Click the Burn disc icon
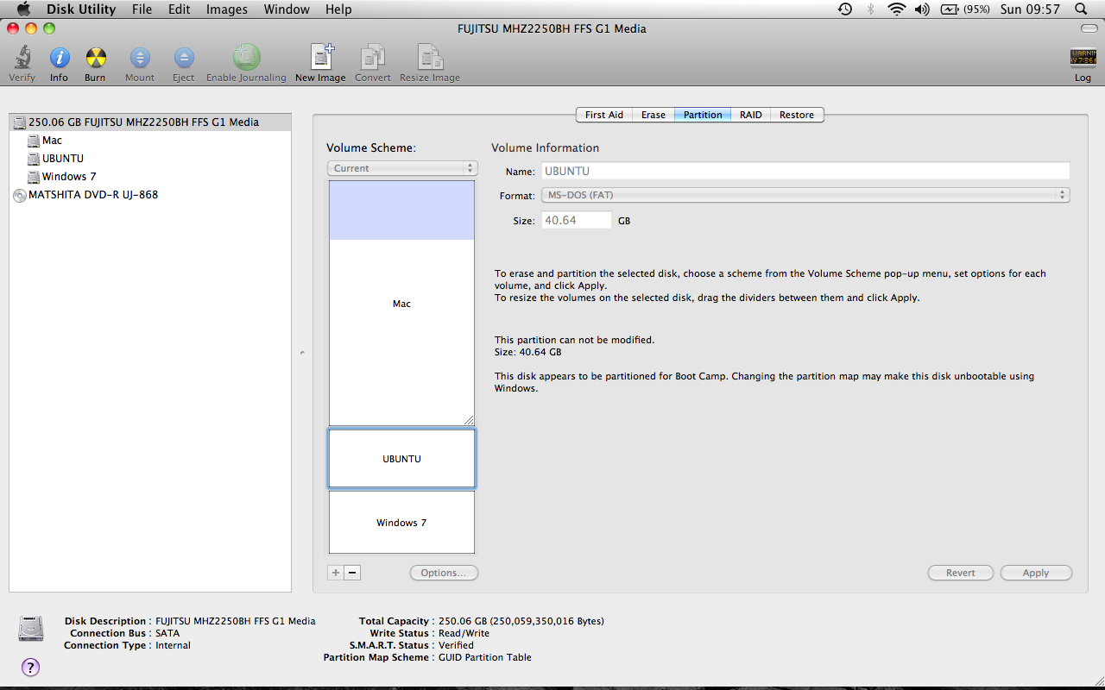 95,59
